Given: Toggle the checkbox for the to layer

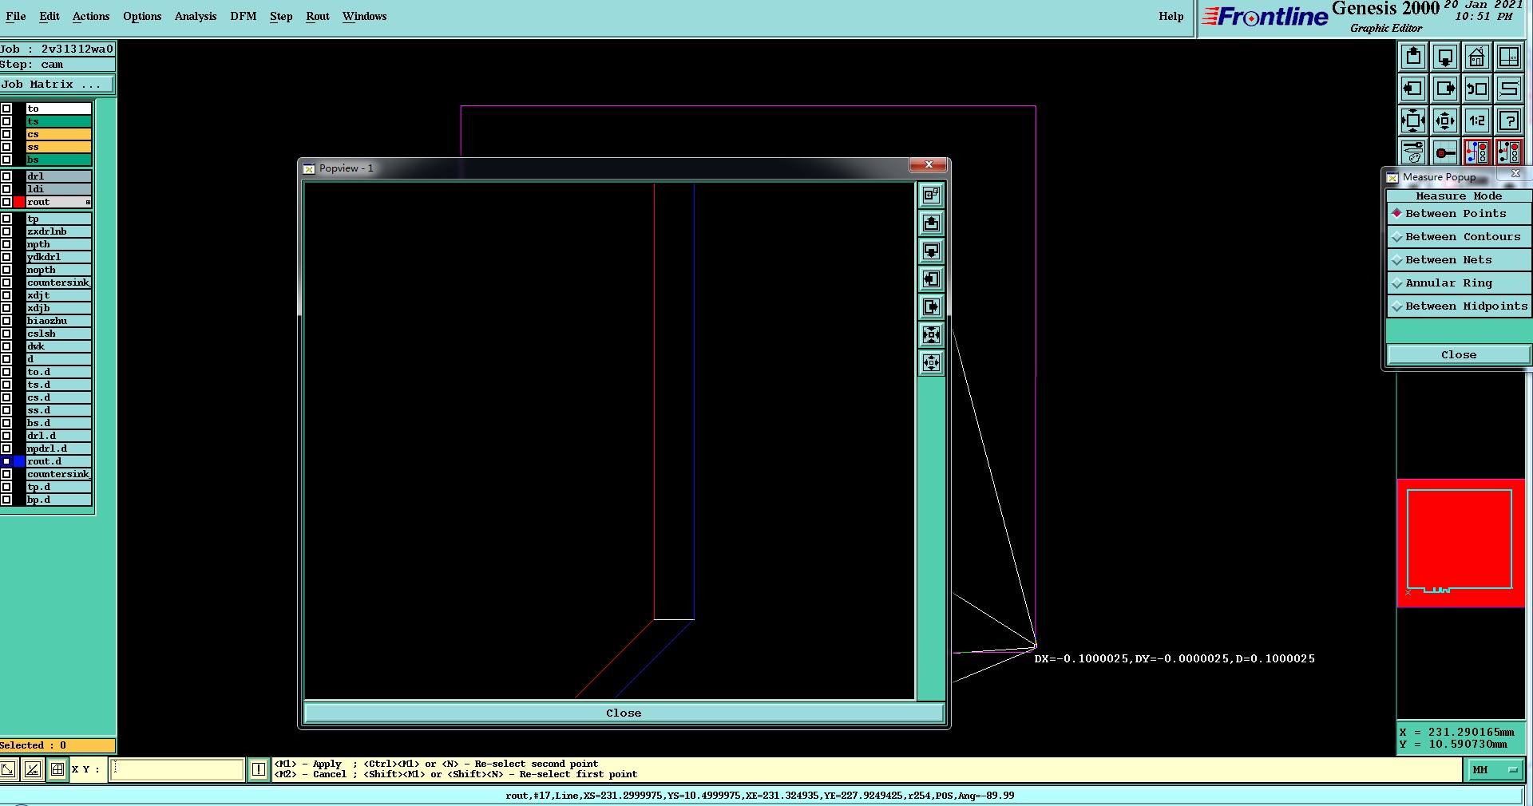Looking at the screenshot, I should [6, 109].
